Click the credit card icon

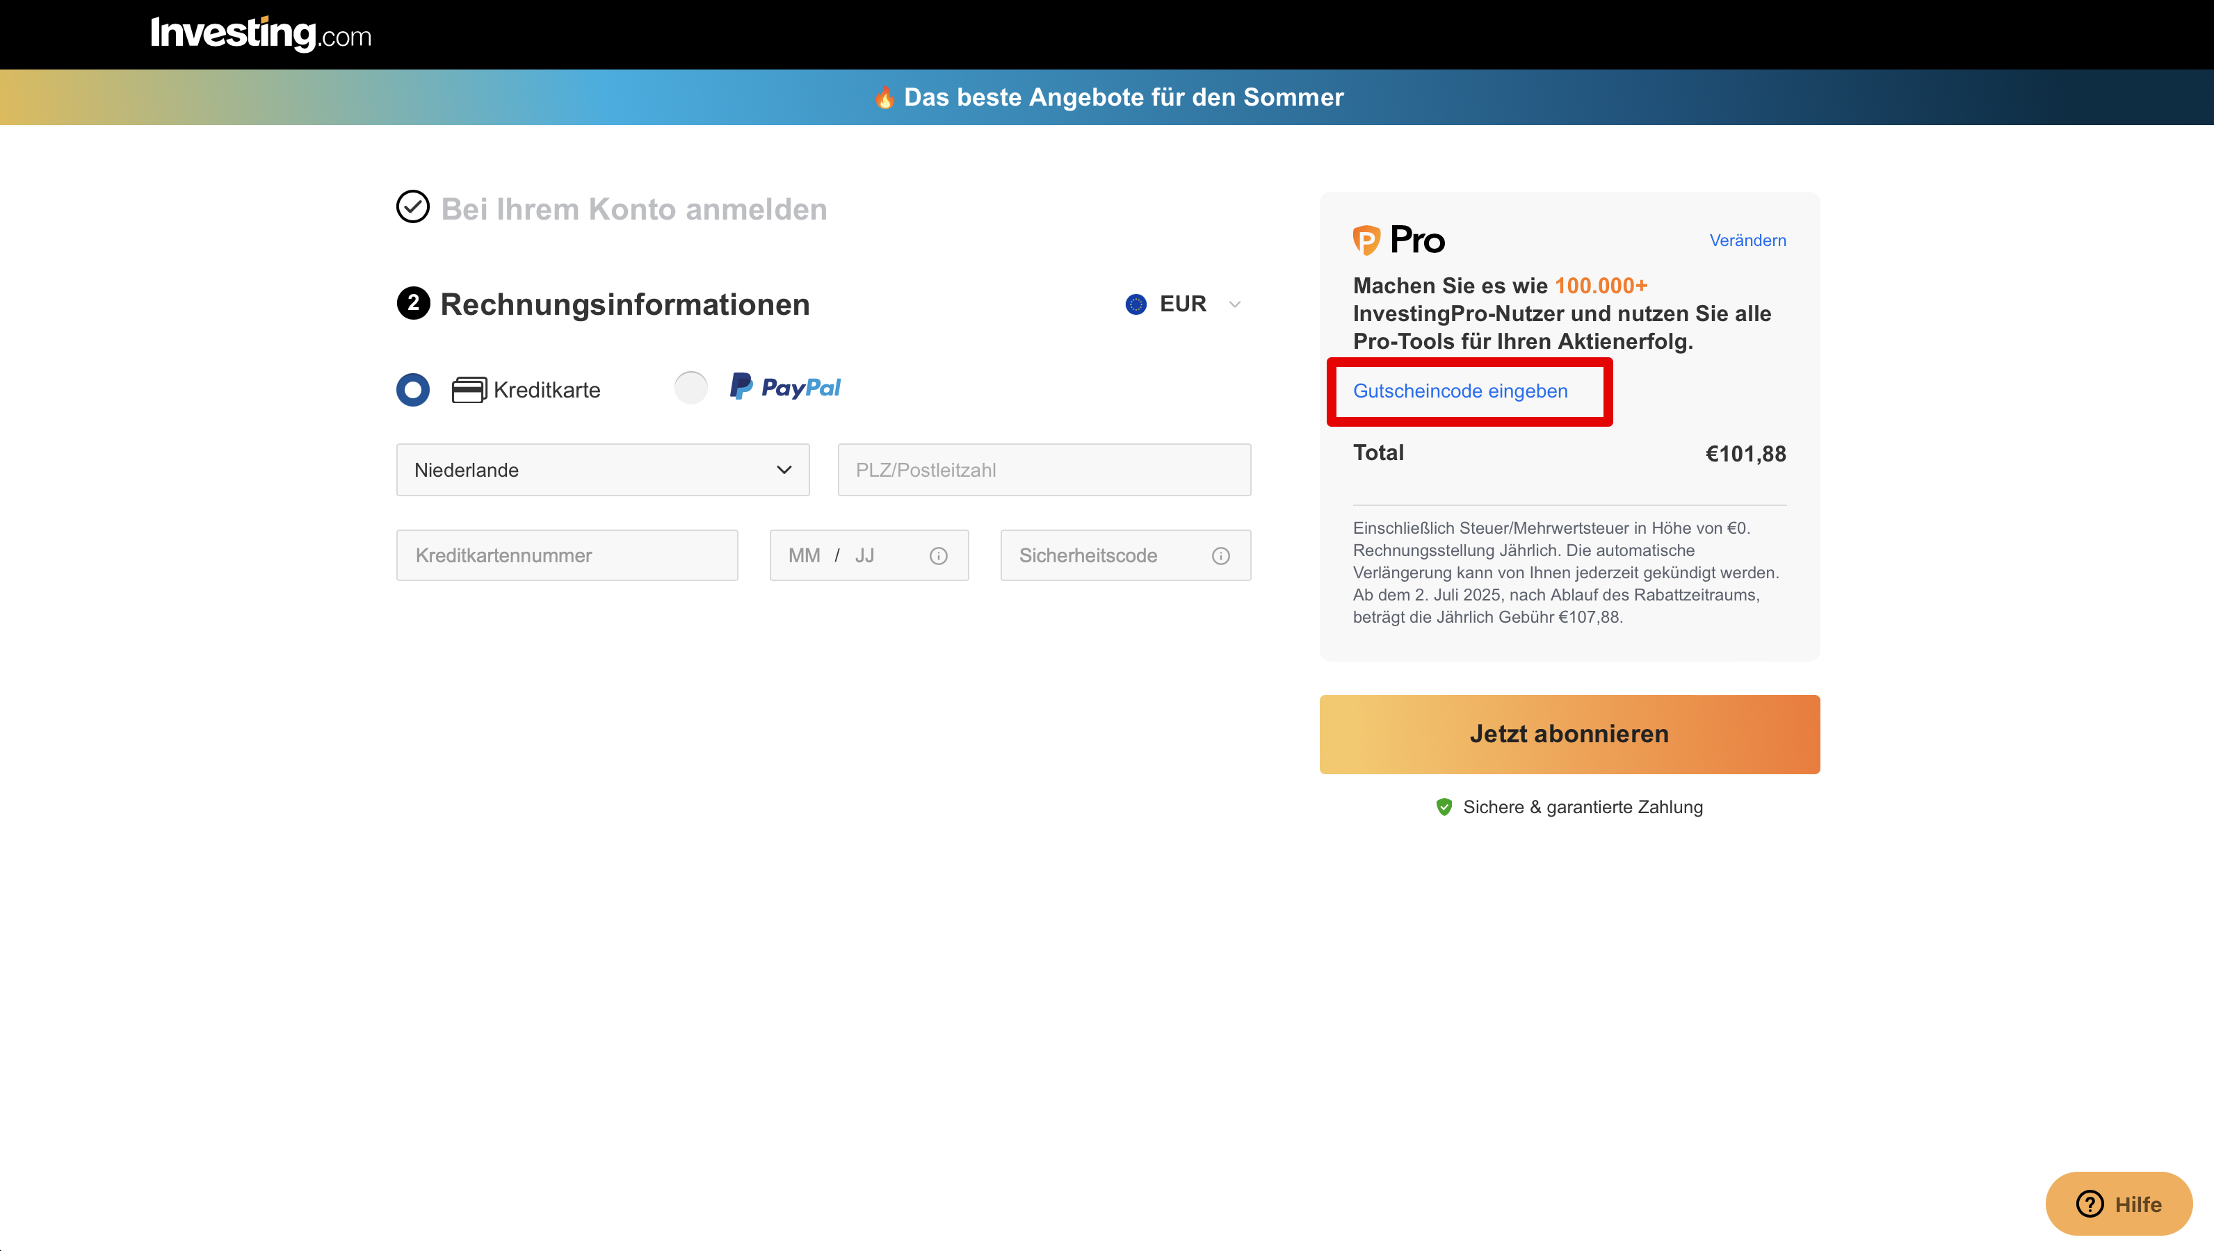(469, 390)
